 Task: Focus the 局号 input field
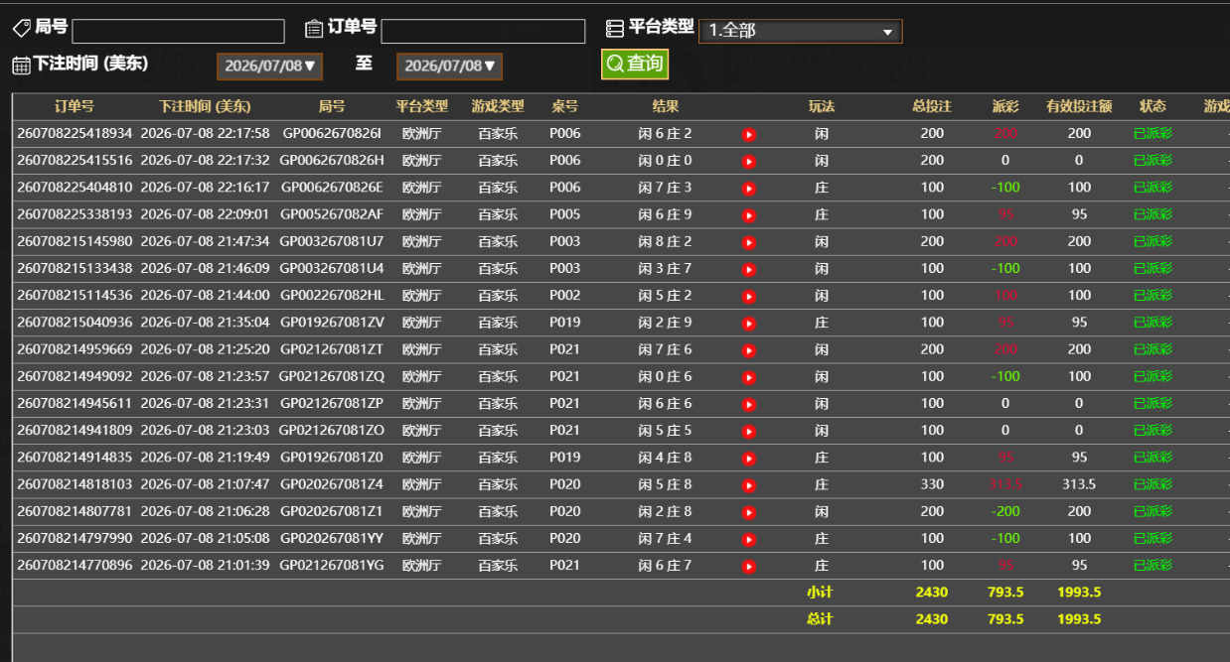(x=177, y=31)
